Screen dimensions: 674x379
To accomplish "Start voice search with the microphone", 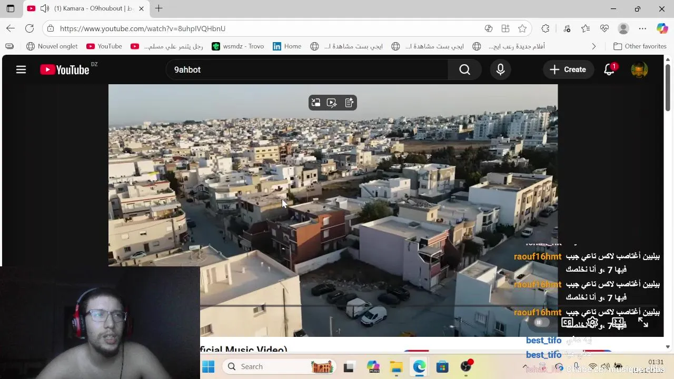I will tap(500, 69).
